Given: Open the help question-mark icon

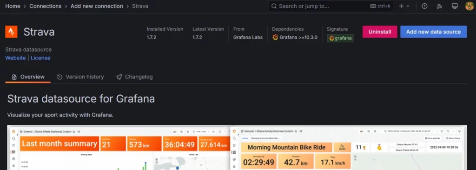Looking at the screenshot, I should coord(425,6).
